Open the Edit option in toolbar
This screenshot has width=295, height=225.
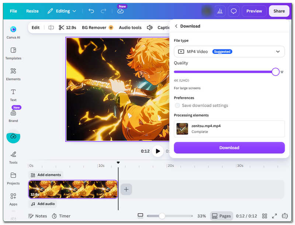pyautogui.click(x=35, y=28)
